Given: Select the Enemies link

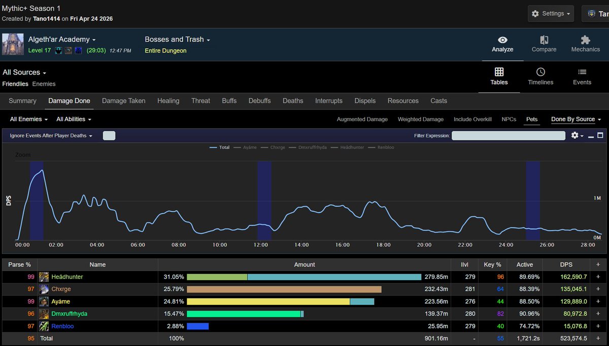Looking at the screenshot, I should point(44,84).
